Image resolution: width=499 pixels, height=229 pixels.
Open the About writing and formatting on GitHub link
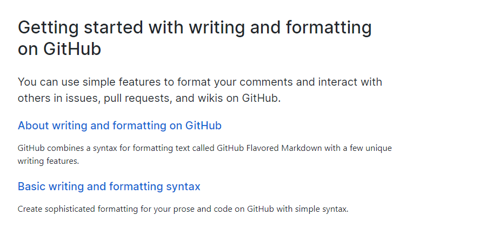click(119, 126)
